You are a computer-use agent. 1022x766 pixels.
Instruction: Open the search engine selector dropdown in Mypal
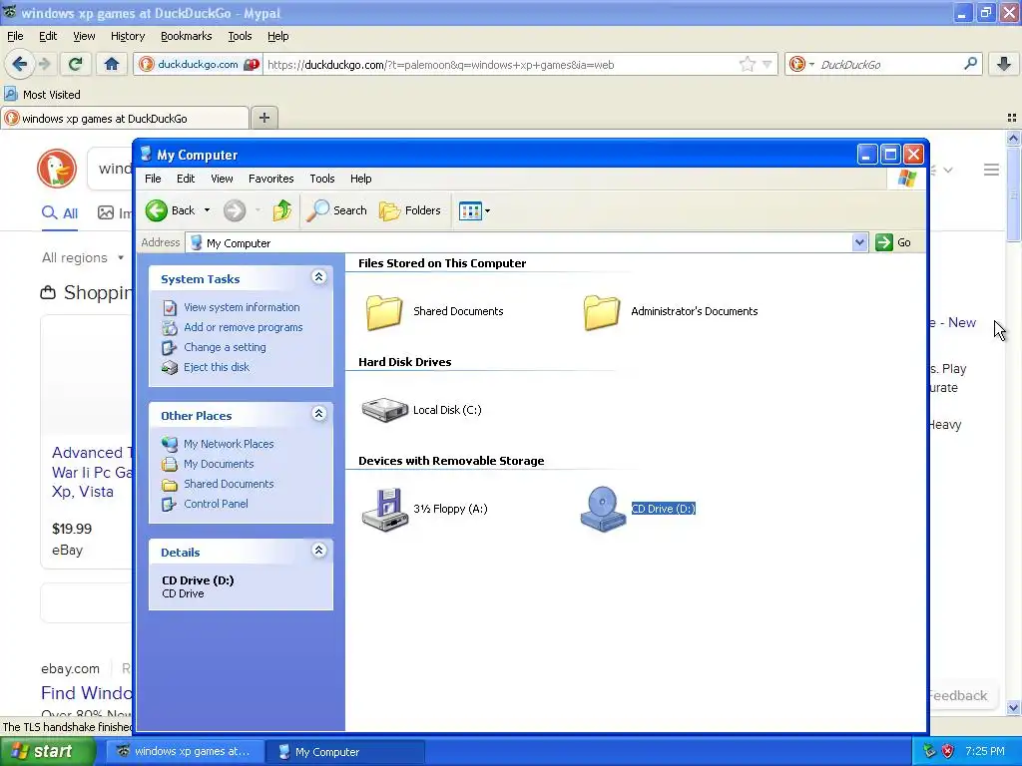pos(811,65)
